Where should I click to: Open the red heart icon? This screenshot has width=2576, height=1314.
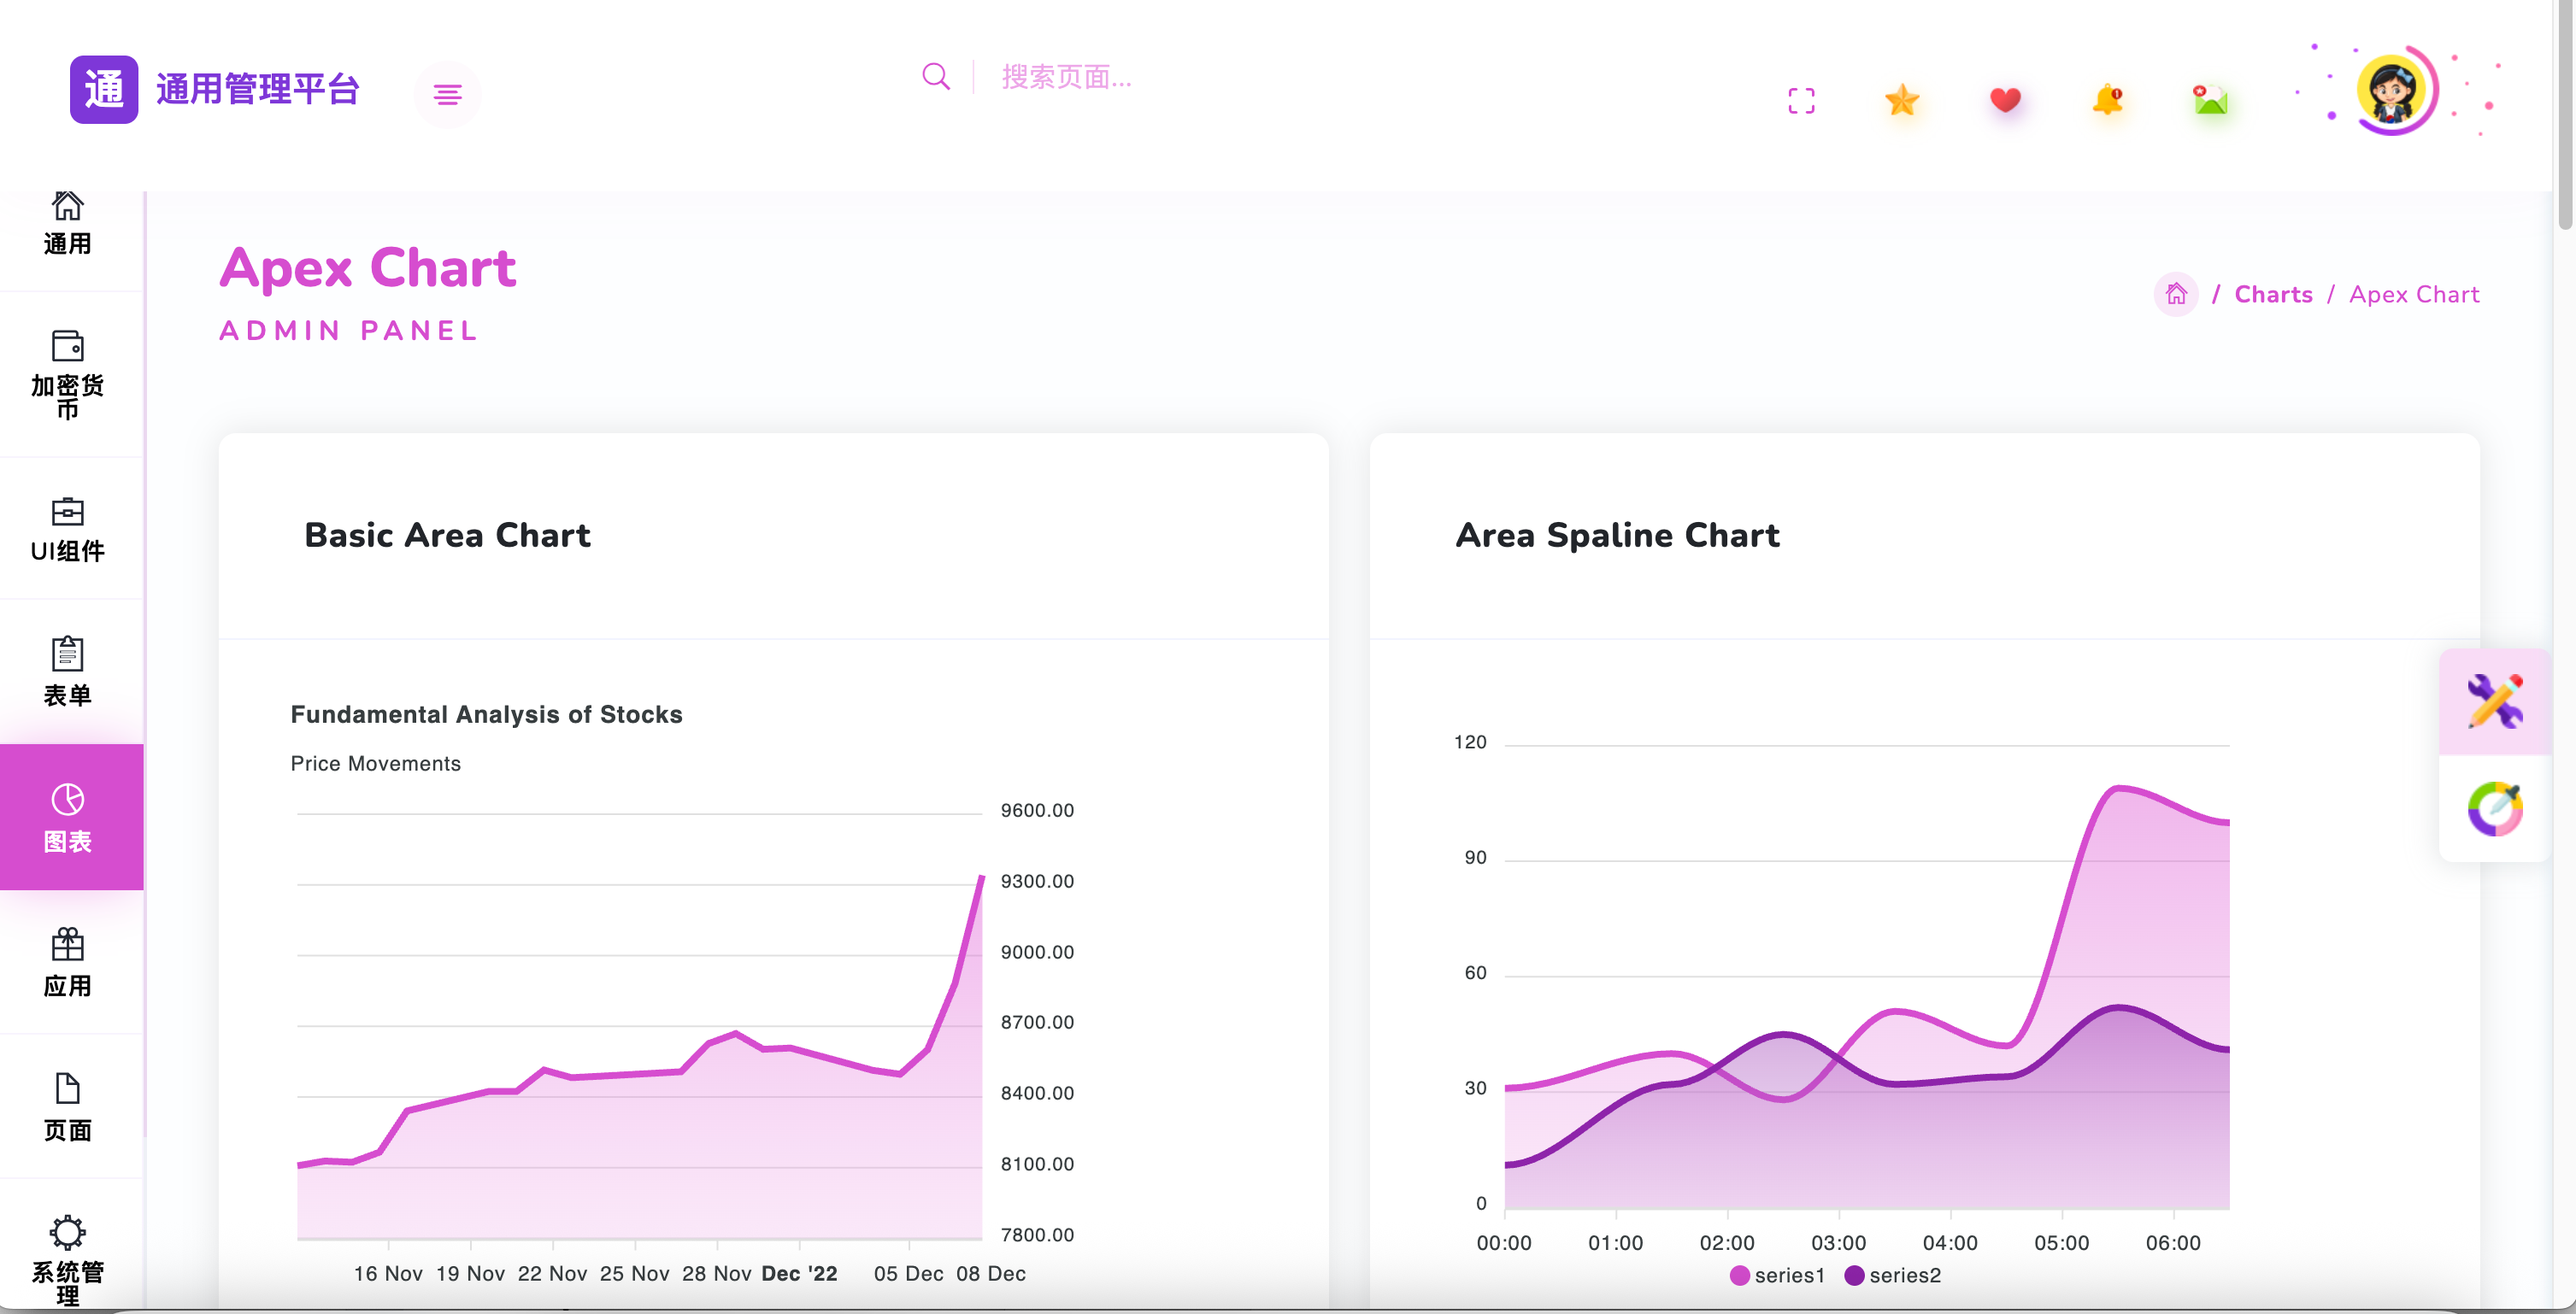[x=2005, y=100]
